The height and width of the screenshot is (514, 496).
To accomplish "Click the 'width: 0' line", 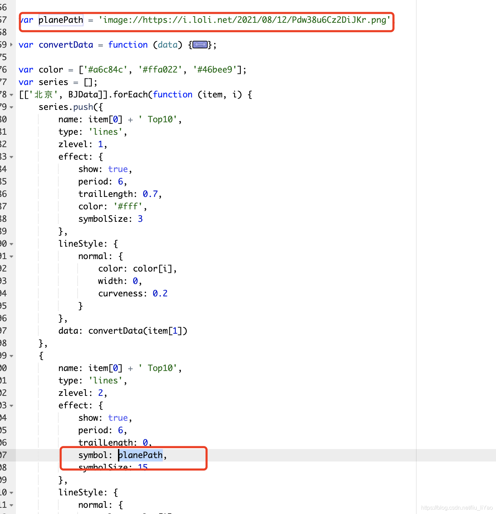I will point(120,281).
